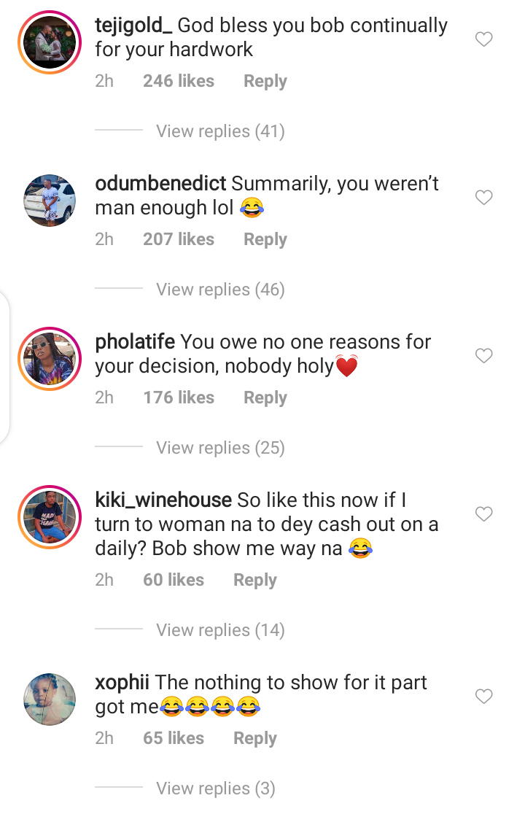Viewport: 525px width, 814px height.
Task: Tap heart icon on kiki_winehouse's comment
Action: (x=484, y=514)
